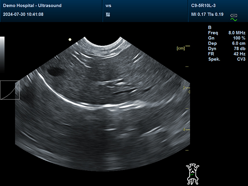Viewport: 248px width, 186px height.
Task: Select the FR 42 Hz parameter
Action: pyautogui.click(x=227, y=54)
